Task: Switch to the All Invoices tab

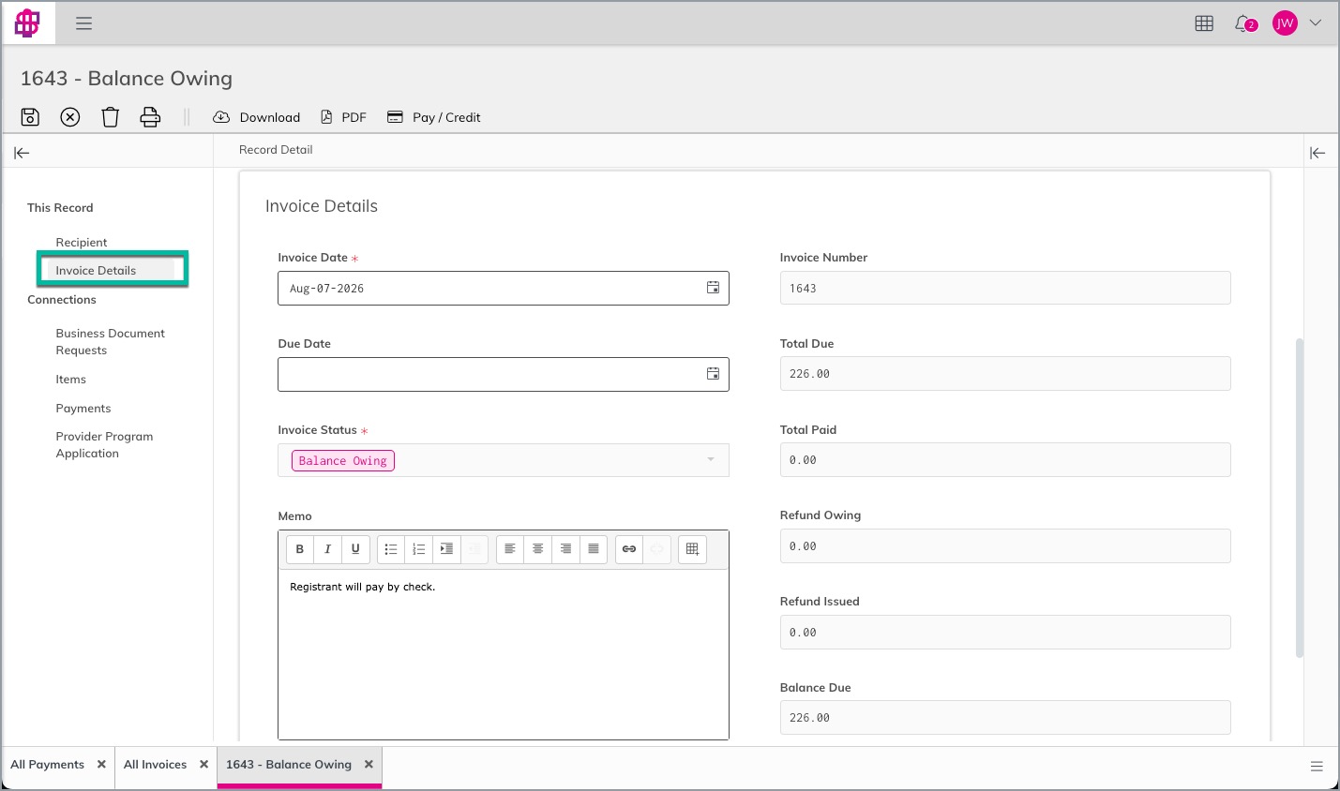Action: [156, 765]
